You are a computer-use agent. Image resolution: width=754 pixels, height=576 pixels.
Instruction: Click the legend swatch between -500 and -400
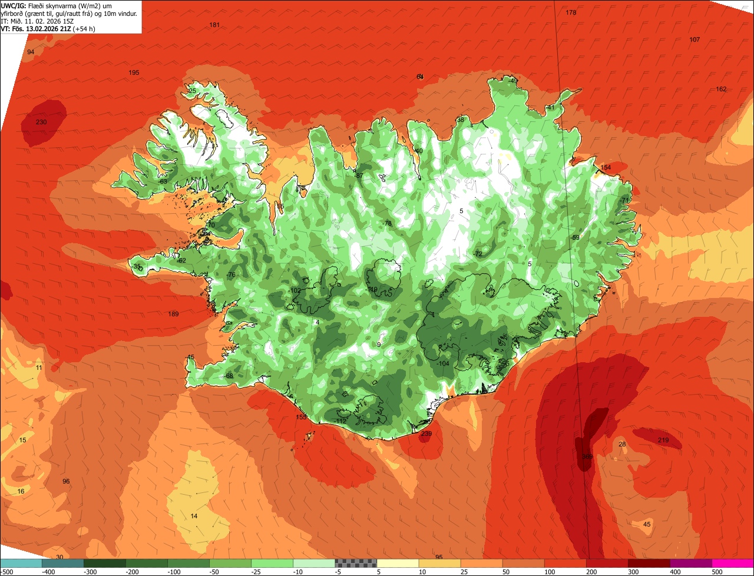pyautogui.click(x=21, y=563)
